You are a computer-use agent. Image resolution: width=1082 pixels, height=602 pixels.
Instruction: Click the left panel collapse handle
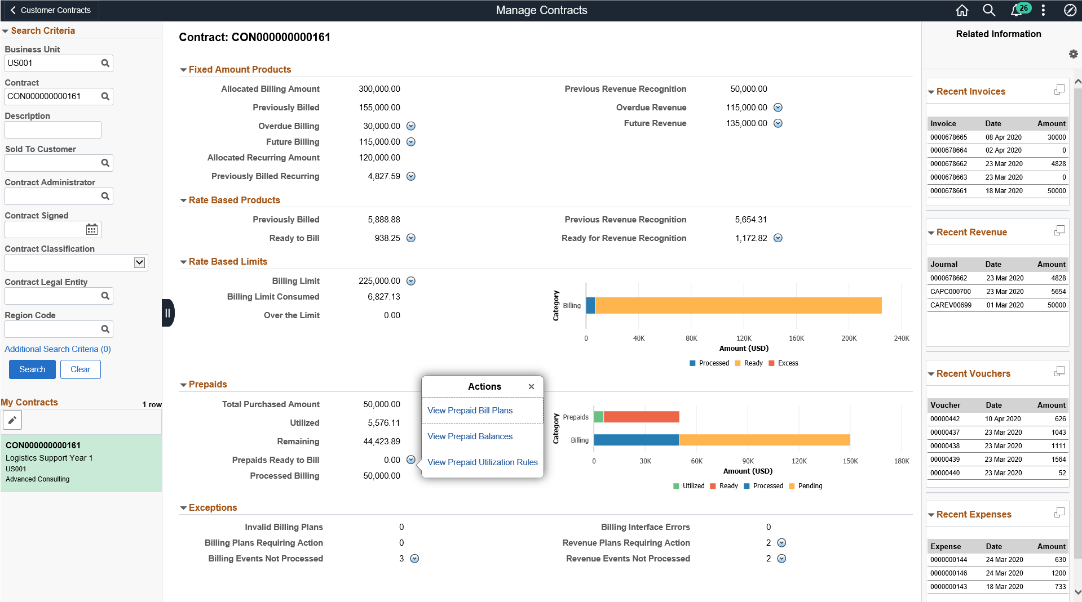click(x=167, y=313)
